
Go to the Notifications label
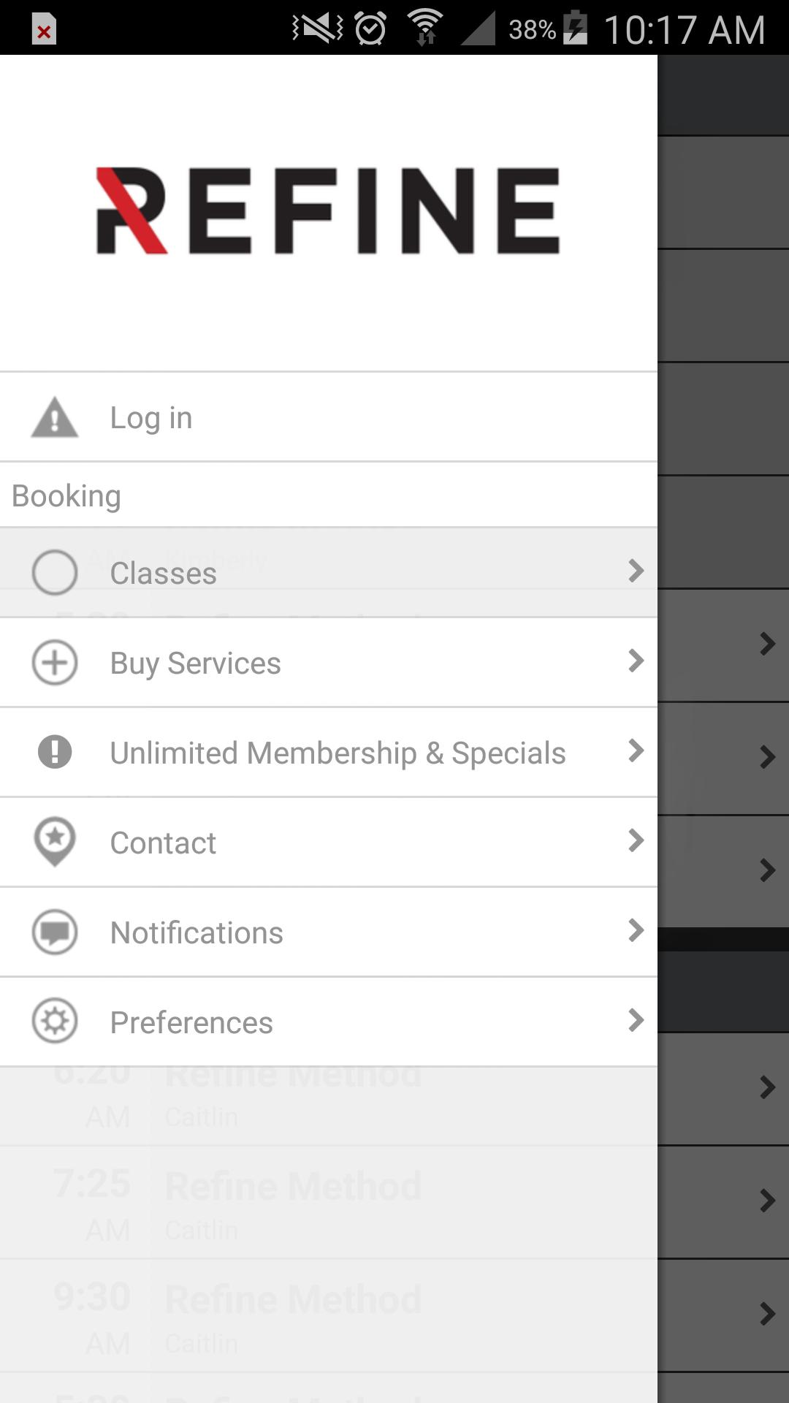pos(197,932)
